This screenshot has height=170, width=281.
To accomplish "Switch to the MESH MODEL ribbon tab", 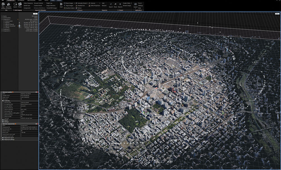I will [31, 1].
